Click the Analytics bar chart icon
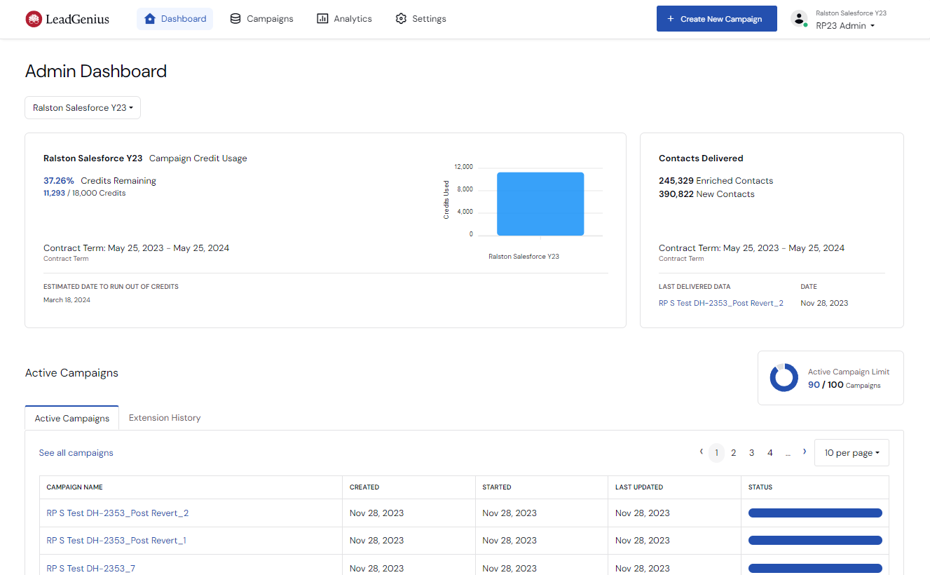This screenshot has width=930, height=575. point(322,19)
